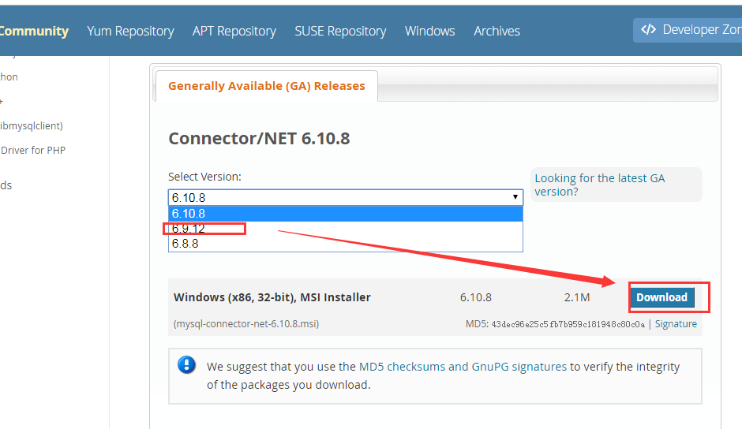Click the mysql-connector-net-6.10.8.msi filename text
The height and width of the screenshot is (429, 742).
(246, 324)
